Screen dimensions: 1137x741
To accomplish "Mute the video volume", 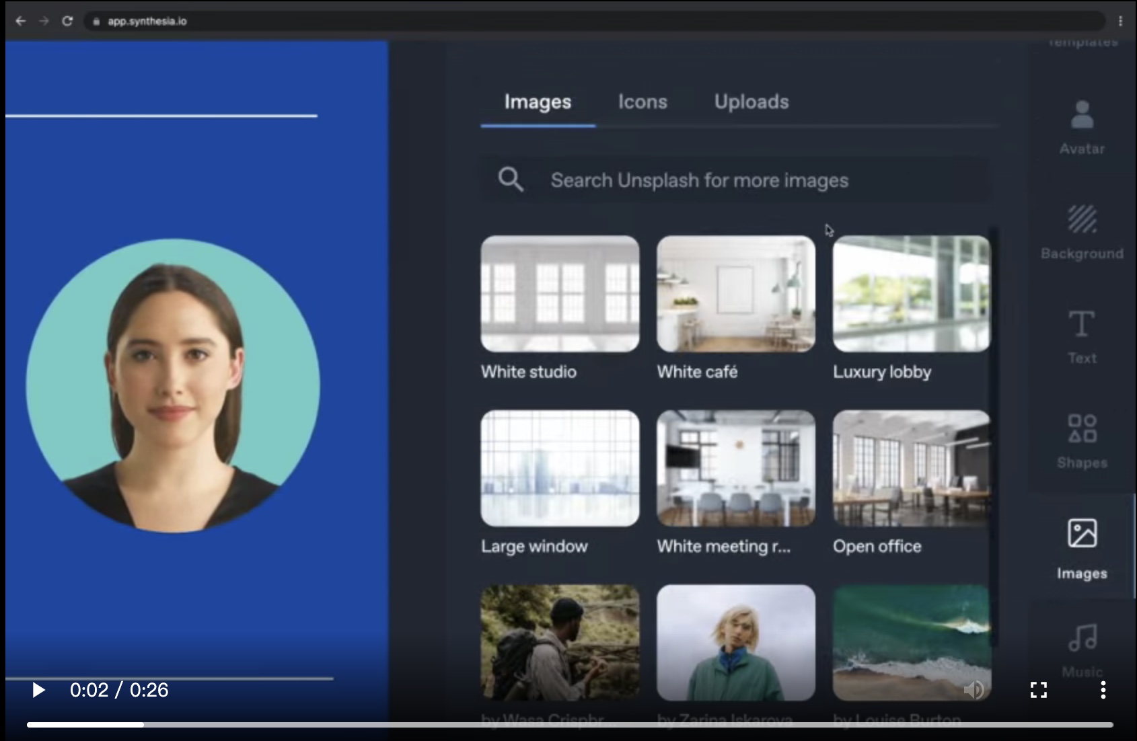I will click(974, 690).
